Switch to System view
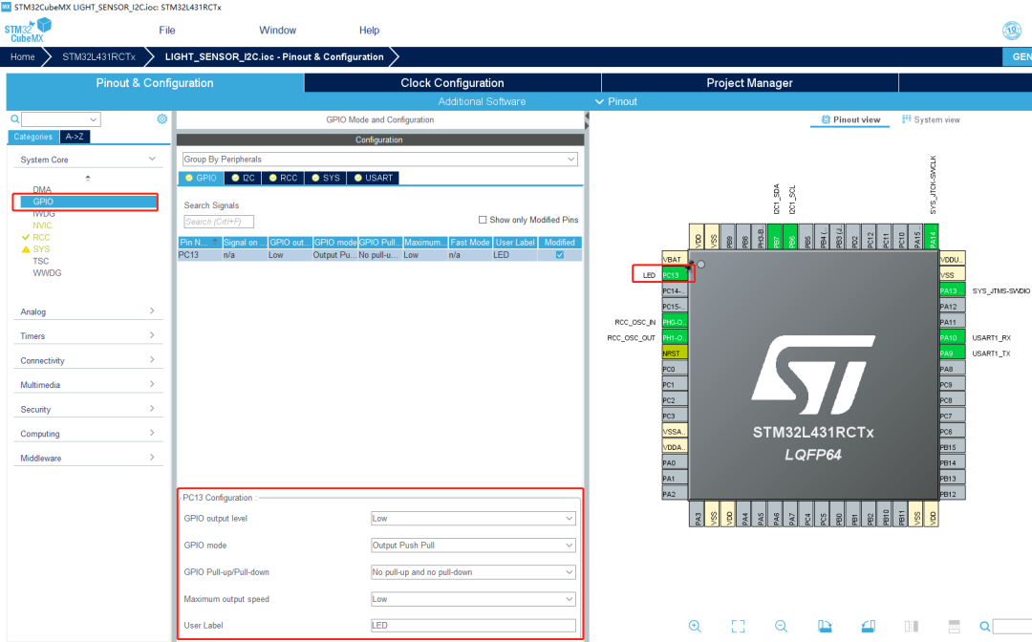 point(931,119)
